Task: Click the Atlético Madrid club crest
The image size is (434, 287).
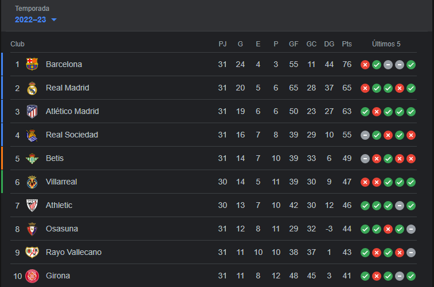Action: [x=32, y=112]
